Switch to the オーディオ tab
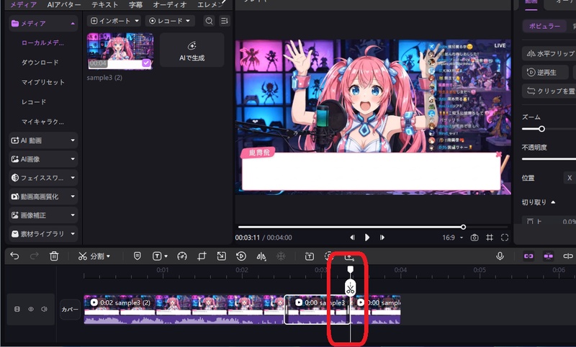This screenshot has height=347, width=576. point(170,5)
